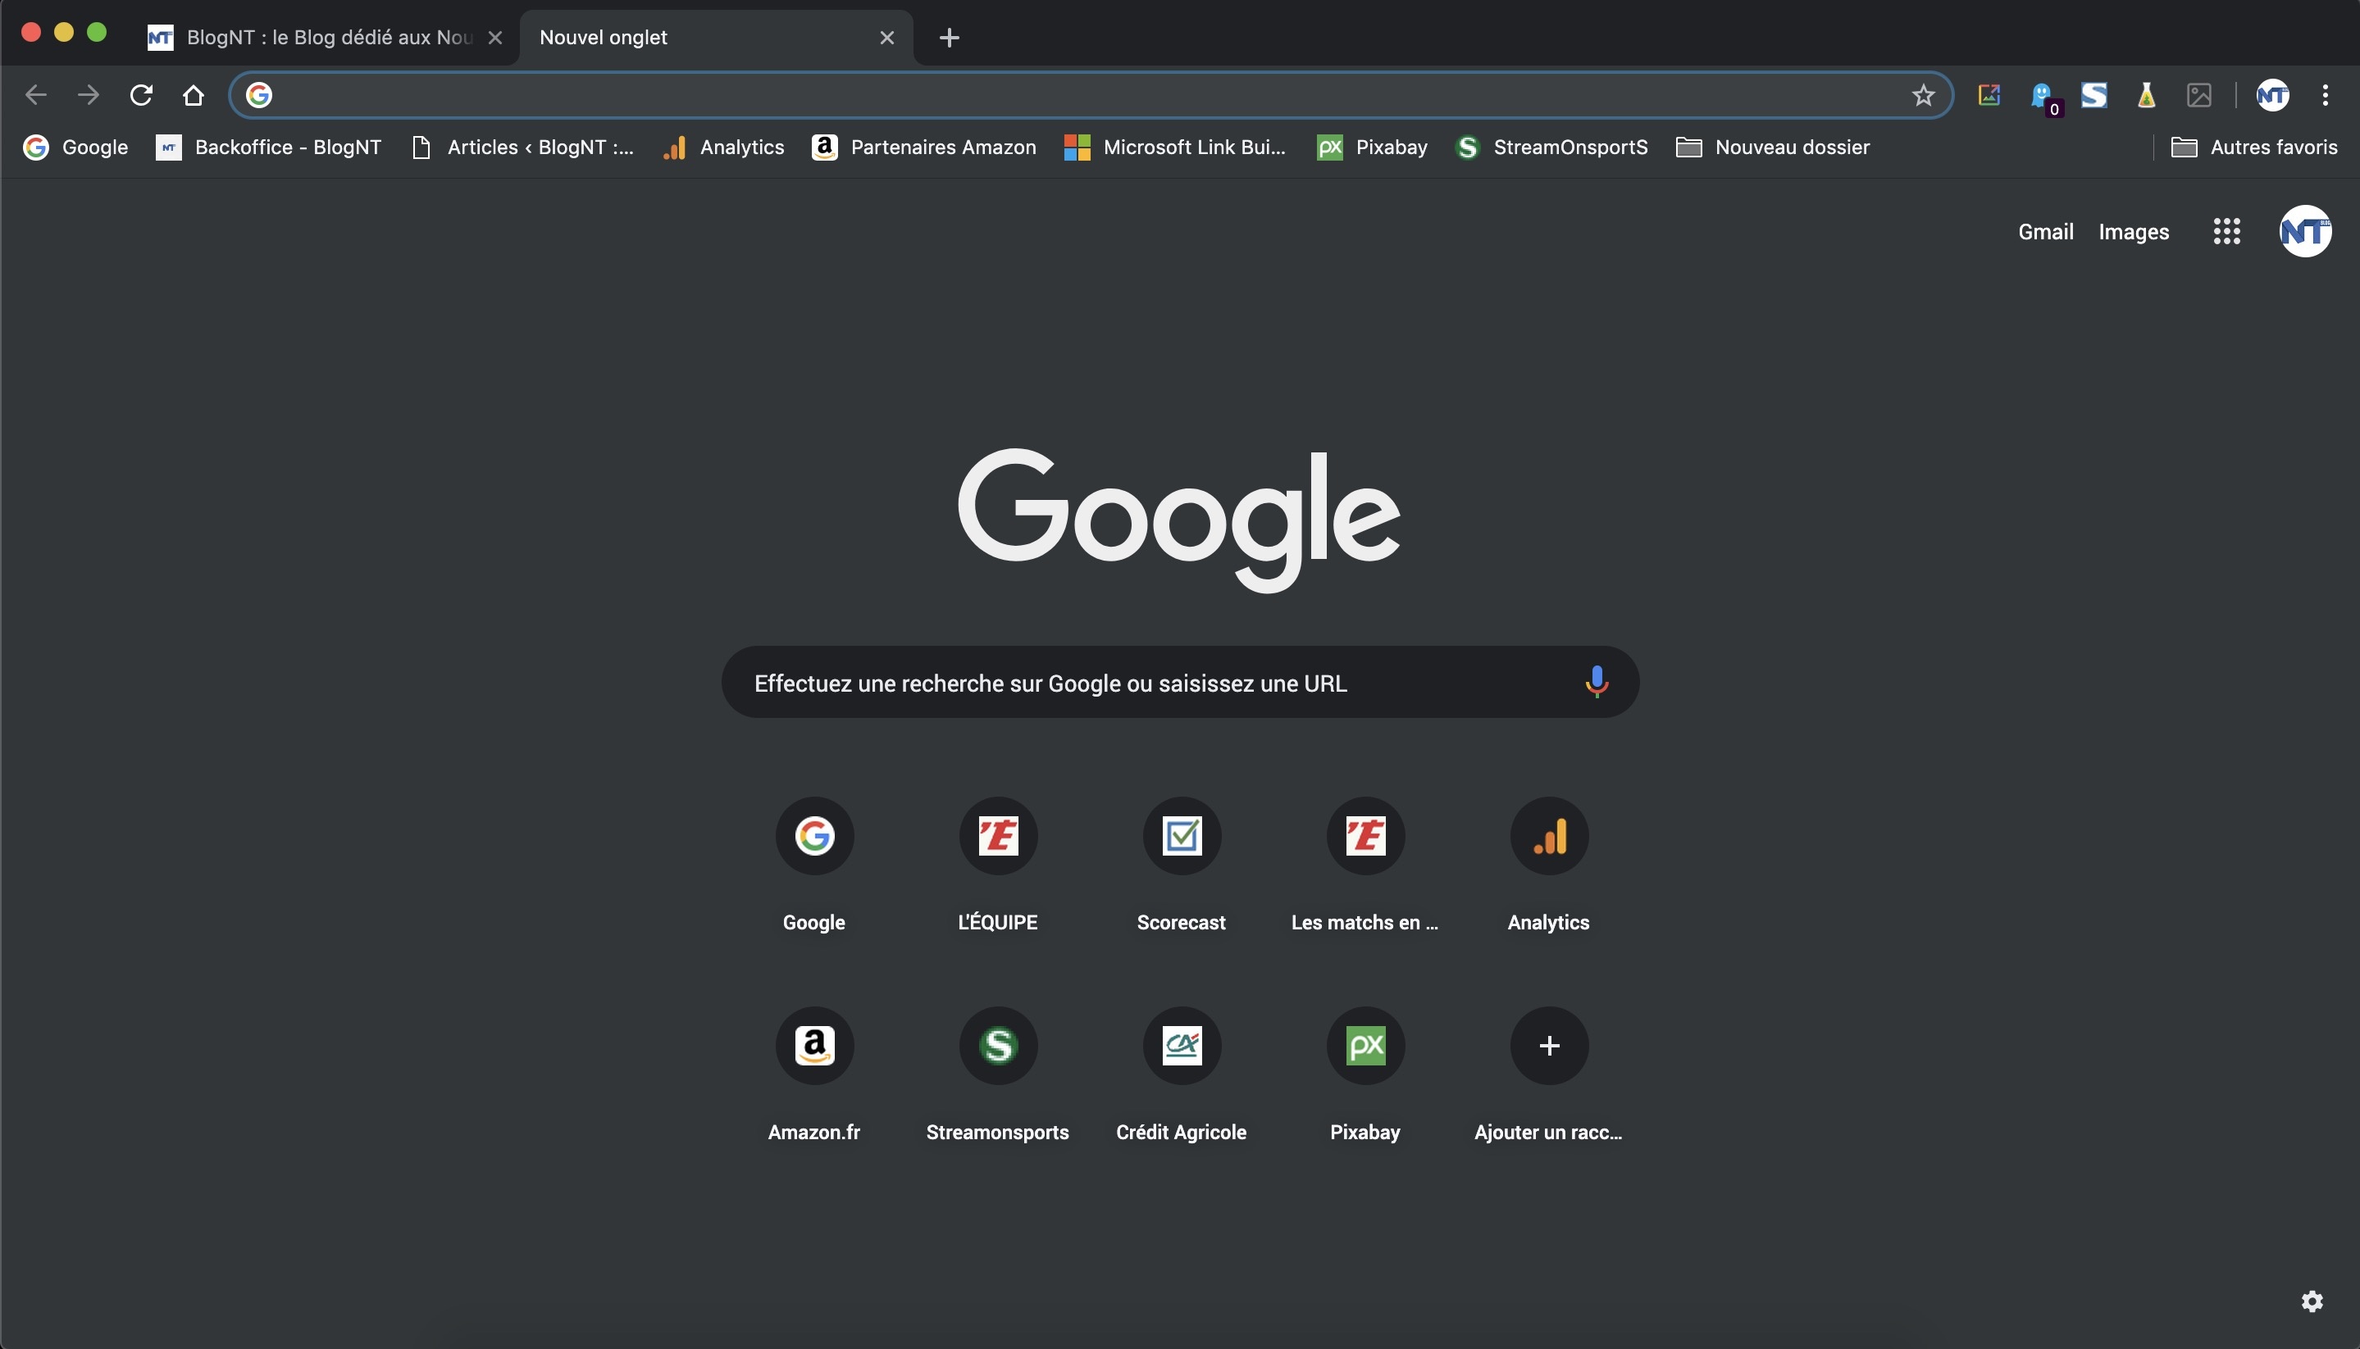Expand the Autres favoris folder
The height and width of the screenshot is (1349, 2360).
(2253, 148)
